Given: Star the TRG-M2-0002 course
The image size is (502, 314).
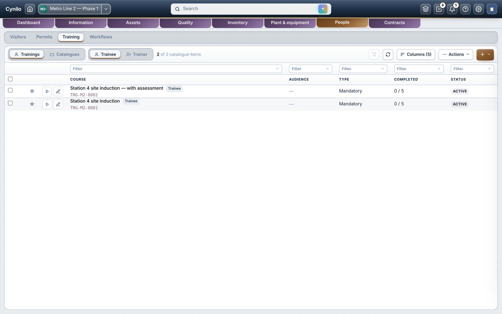Looking at the screenshot, I should [x=32, y=91].
